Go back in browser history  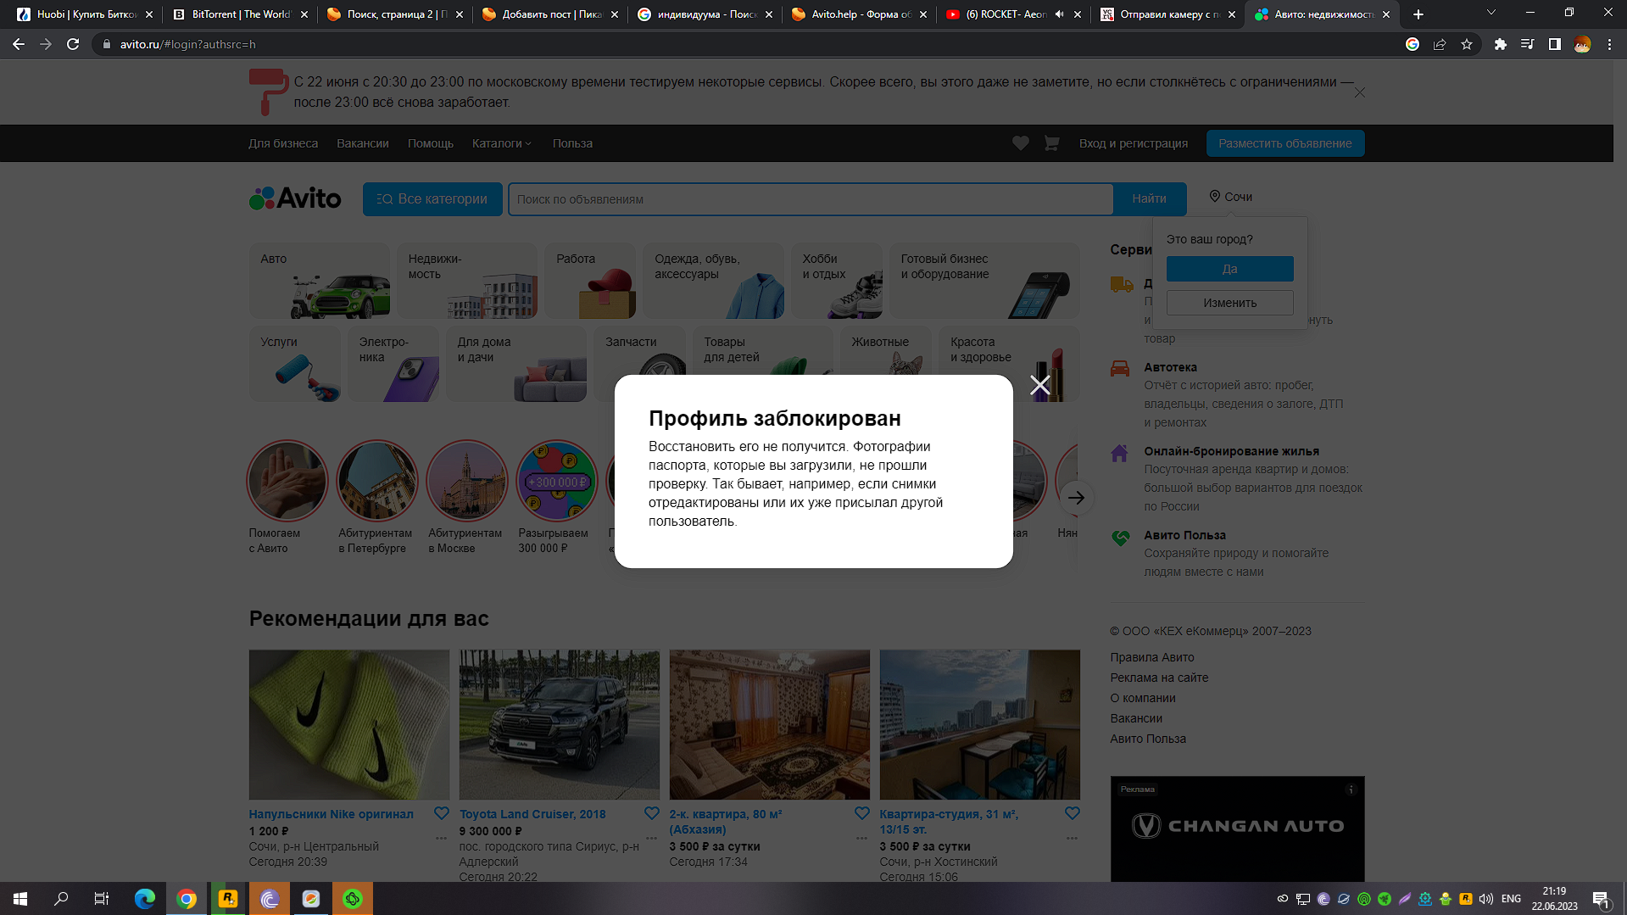(19, 44)
